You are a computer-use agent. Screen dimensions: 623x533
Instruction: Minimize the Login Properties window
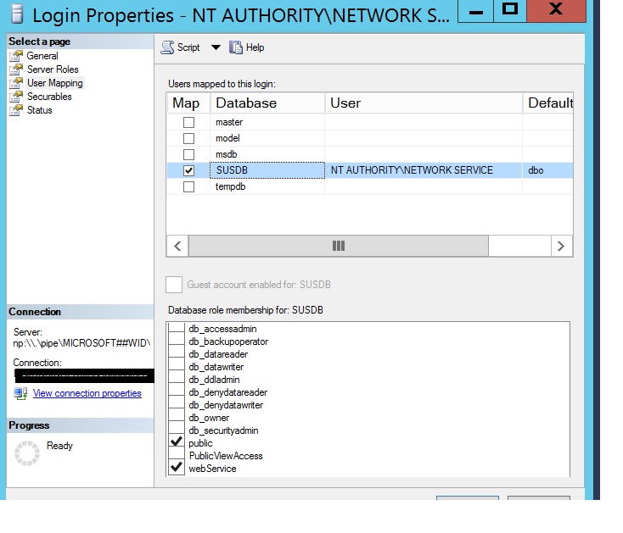[475, 11]
